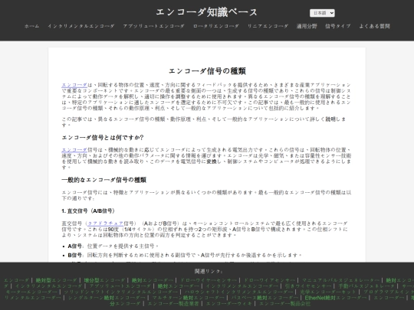Click heading 一般的なエンコーダ信号の種類

(104, 180)
